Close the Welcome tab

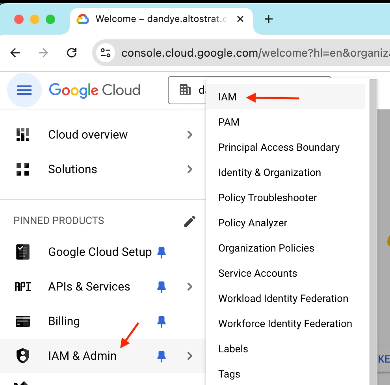pyautogui.click(x=240, y=19)
